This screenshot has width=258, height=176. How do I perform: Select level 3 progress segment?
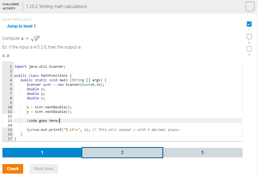pos(202,153)
